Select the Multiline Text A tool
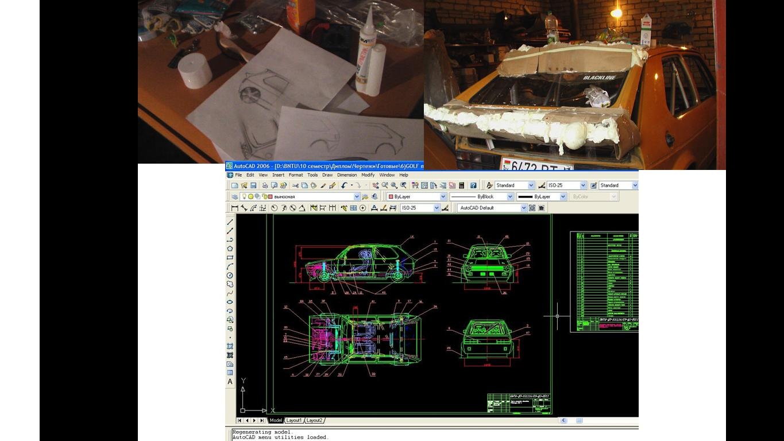This screenshot has width=784, height=441. point(230,382)
